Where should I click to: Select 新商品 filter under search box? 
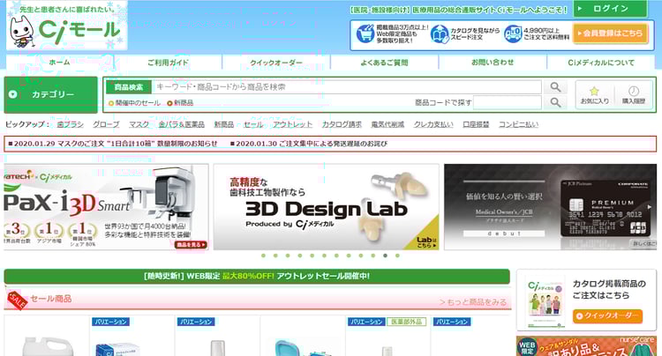coord(180,103)
